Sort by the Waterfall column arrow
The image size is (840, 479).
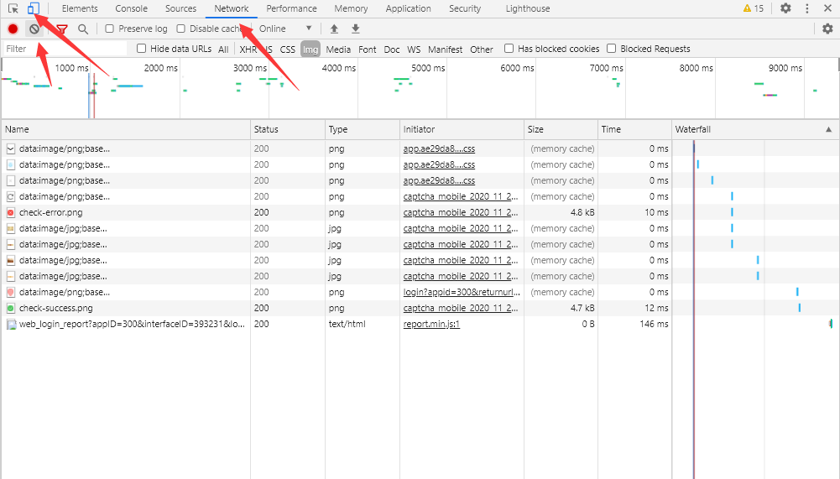(828, 129)
